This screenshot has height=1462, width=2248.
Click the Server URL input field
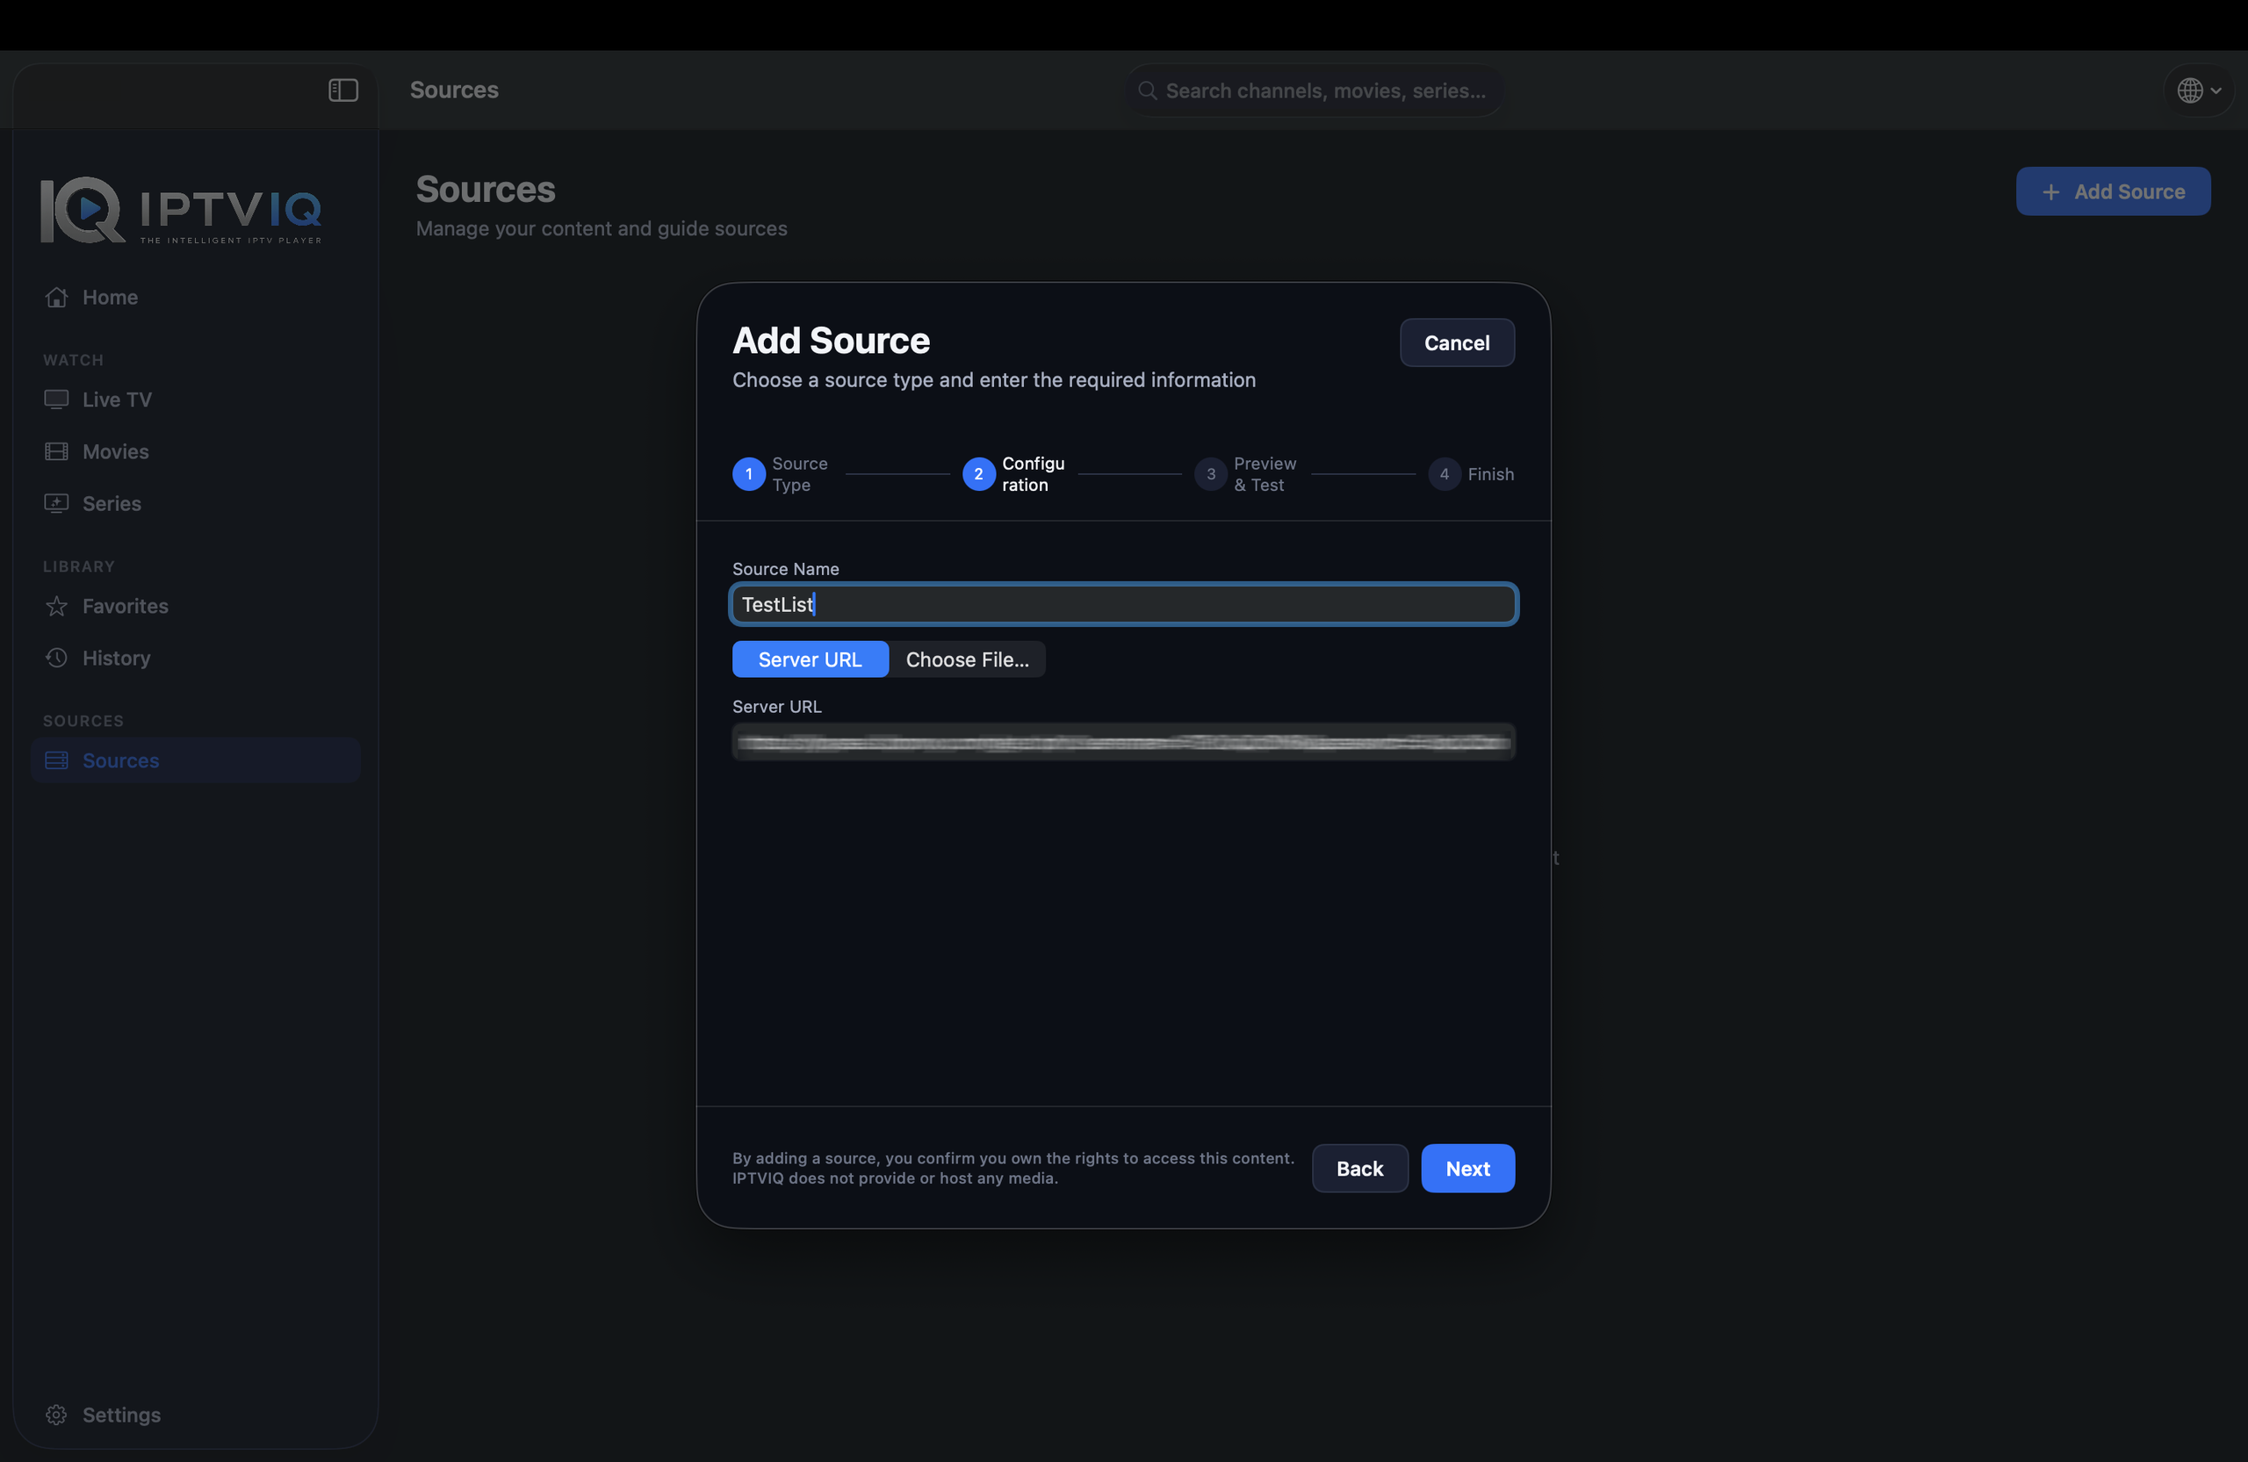(x=1123, y=742)
